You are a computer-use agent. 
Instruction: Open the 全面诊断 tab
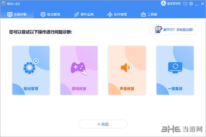17,14
